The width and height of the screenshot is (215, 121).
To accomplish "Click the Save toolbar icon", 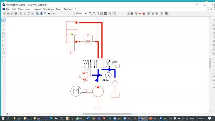I will (x=12, y=13).
